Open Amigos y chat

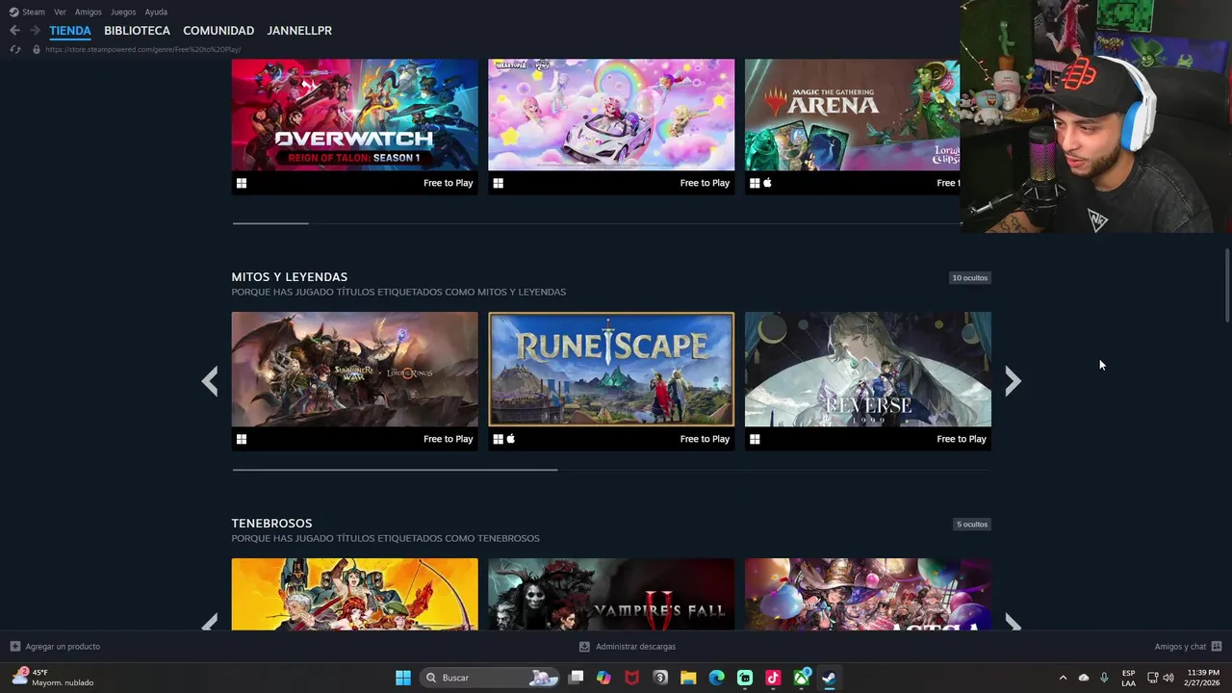click(1188, 647)
